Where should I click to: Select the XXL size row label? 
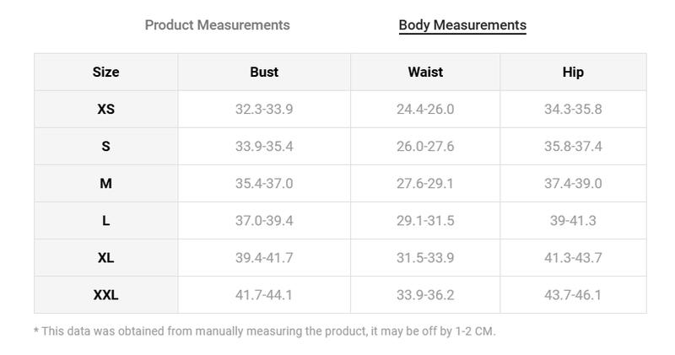(x=106, y=295)
